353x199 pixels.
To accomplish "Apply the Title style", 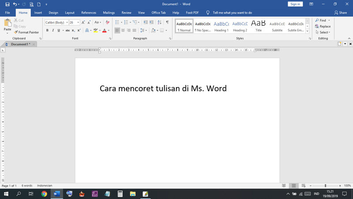I will click(x=259, y=26).
